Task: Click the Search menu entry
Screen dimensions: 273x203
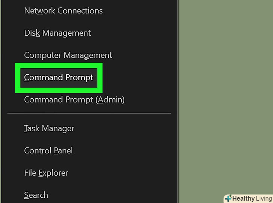Action: pos(36,195)
